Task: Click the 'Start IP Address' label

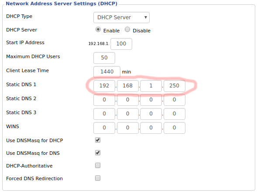Action: click(x=25, y=42)
